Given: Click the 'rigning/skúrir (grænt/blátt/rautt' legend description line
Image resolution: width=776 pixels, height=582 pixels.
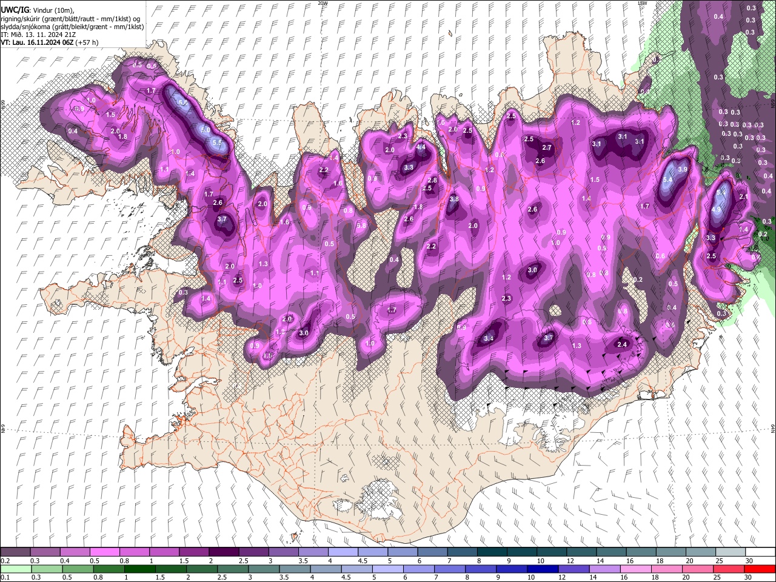Looking at the screenshot, I should (70, 19).
